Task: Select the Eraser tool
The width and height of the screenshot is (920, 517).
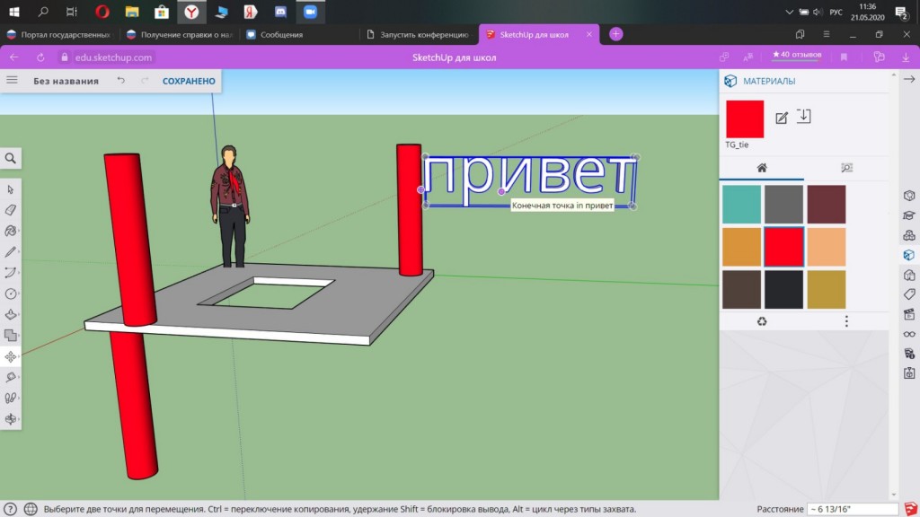Action: pyautogui.click(x=11, y=210)
